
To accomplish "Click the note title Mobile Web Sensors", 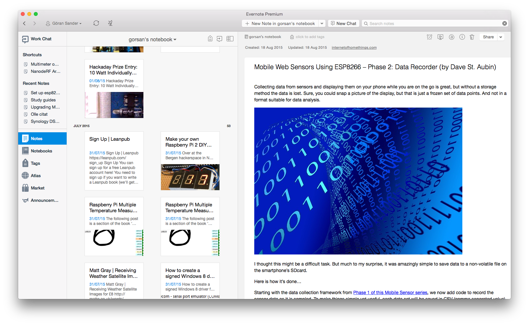I will [375, 67].
